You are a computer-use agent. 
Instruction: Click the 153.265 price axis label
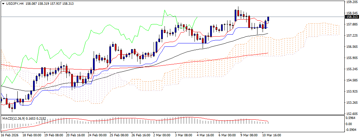(x=352, y=103)
